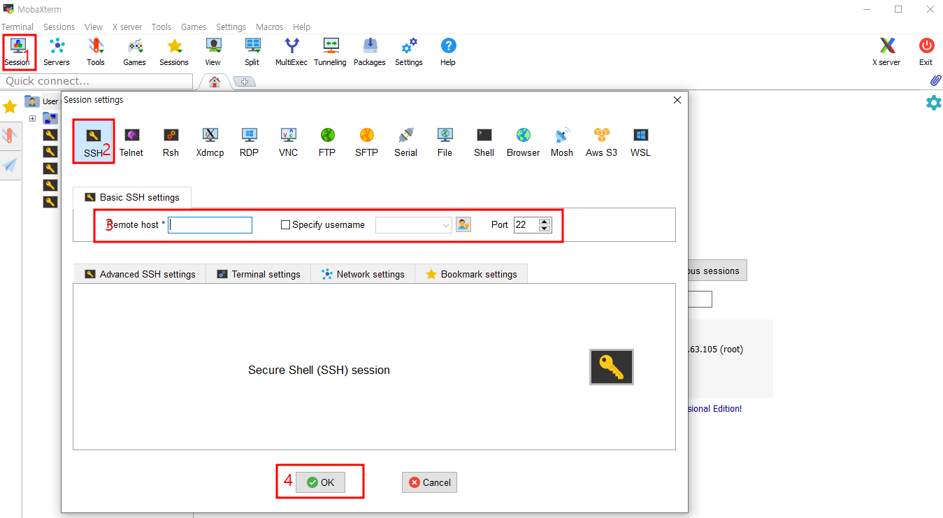
Task: Open the X server menu
Action: pyautogui.click(x=127, y=27)
